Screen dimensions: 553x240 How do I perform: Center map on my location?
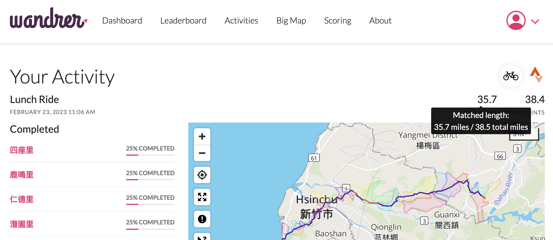click(202, 175)
